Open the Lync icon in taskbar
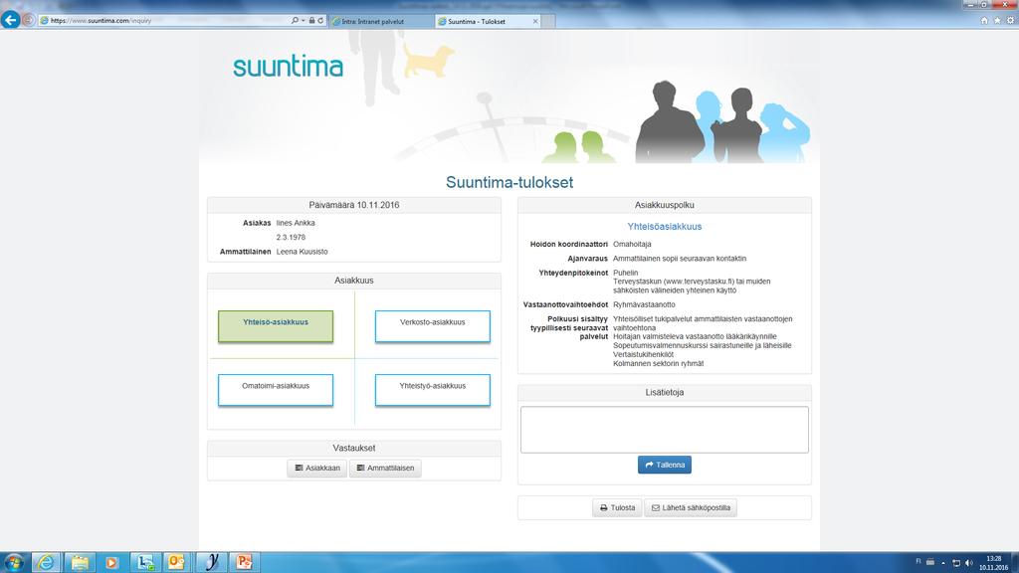Viewport: 1019px width, 573px height. pyautogui.click(x=145, y=562)
